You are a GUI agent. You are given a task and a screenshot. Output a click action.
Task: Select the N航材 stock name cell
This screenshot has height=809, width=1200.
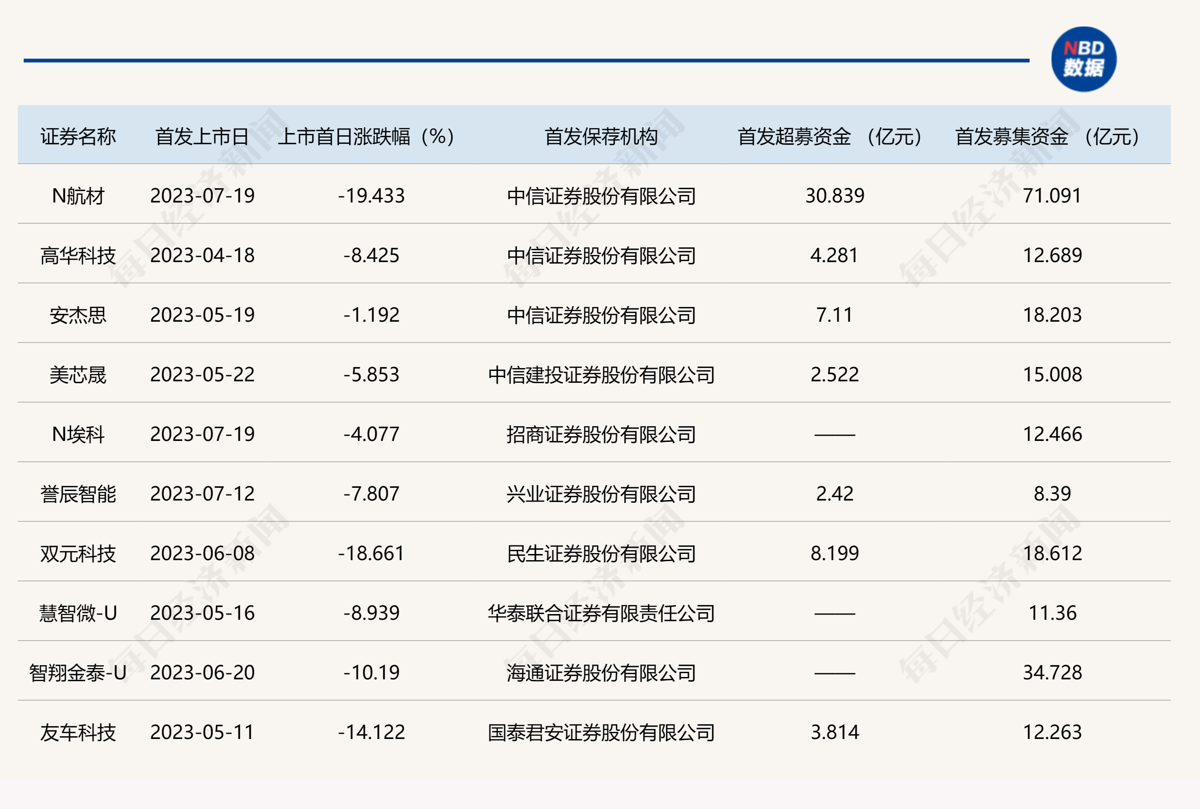click(78, 196)
